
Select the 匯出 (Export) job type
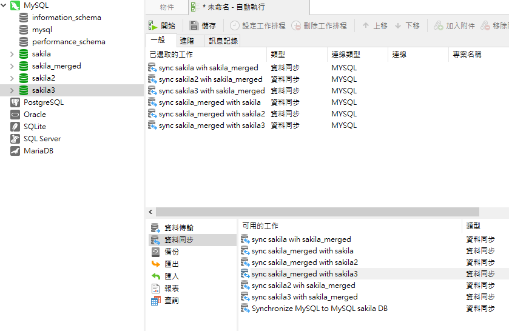coord(172,264)
